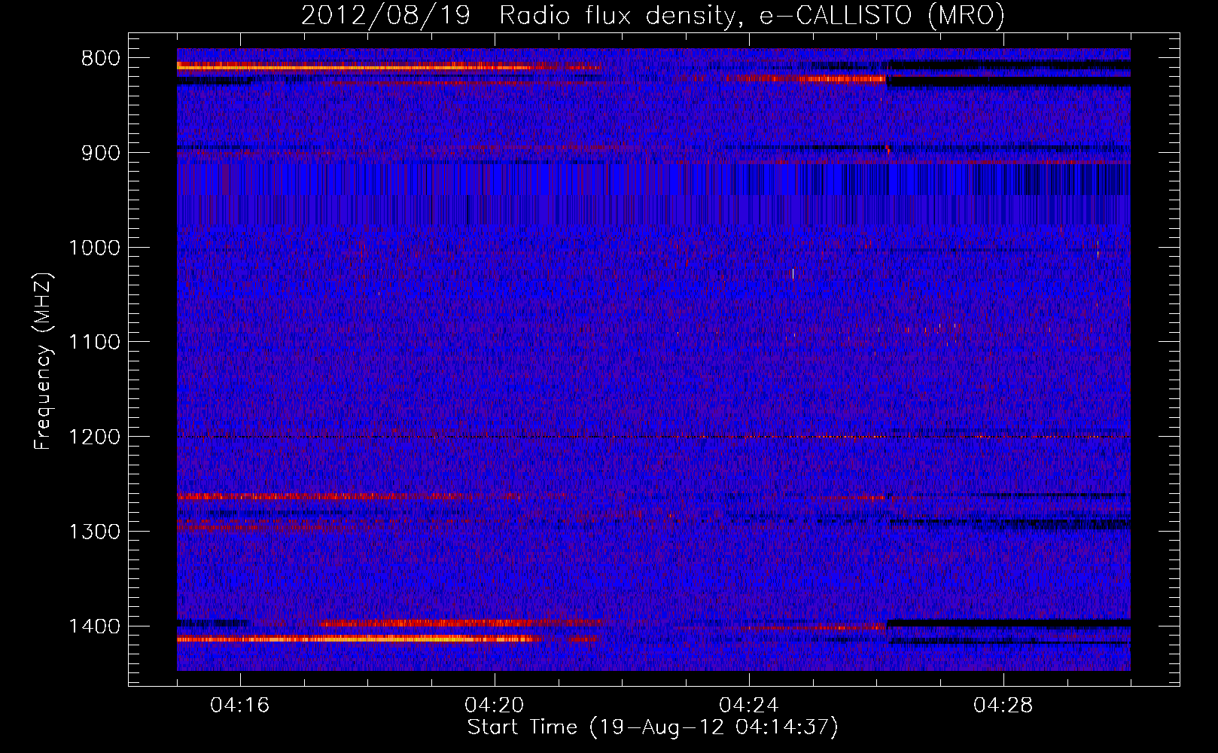1218x753 pixels.
Task: Click the 1400 frequency tick label
Action: [x=94, y=626]
